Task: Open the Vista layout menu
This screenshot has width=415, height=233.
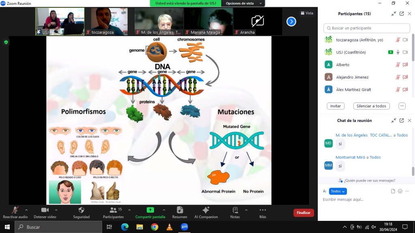Action: click(x=307, y=13)
